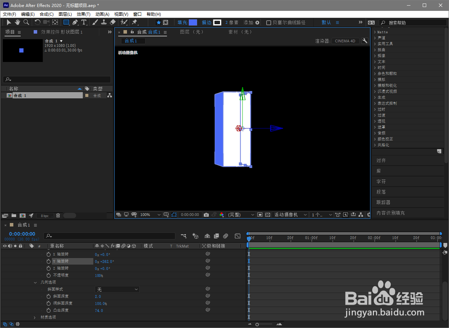Open the 斜面样式 dropdown showing 无

(x=117, y=289)
